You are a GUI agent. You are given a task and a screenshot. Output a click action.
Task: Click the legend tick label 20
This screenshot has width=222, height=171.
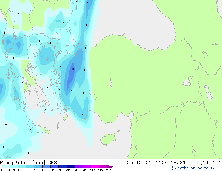pos(60,170)
